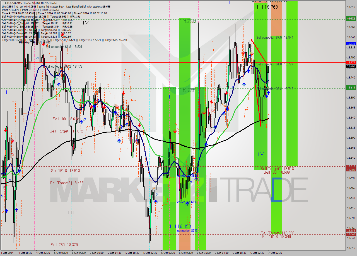Click the '5 Oct 02:30' time label
The width and height of the screenshot is (357, 256).
coord(61,253)
